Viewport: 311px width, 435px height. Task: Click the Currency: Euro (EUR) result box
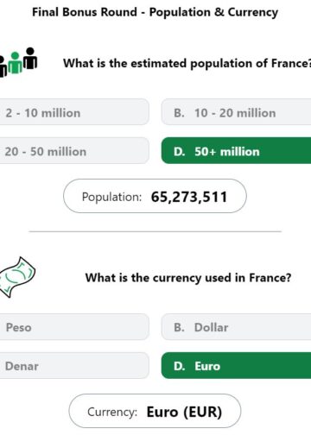155,411
